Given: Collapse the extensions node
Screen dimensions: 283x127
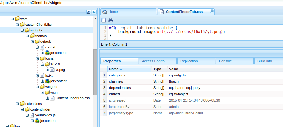Looking at the screenshot, I should click(x=17, y=104).
